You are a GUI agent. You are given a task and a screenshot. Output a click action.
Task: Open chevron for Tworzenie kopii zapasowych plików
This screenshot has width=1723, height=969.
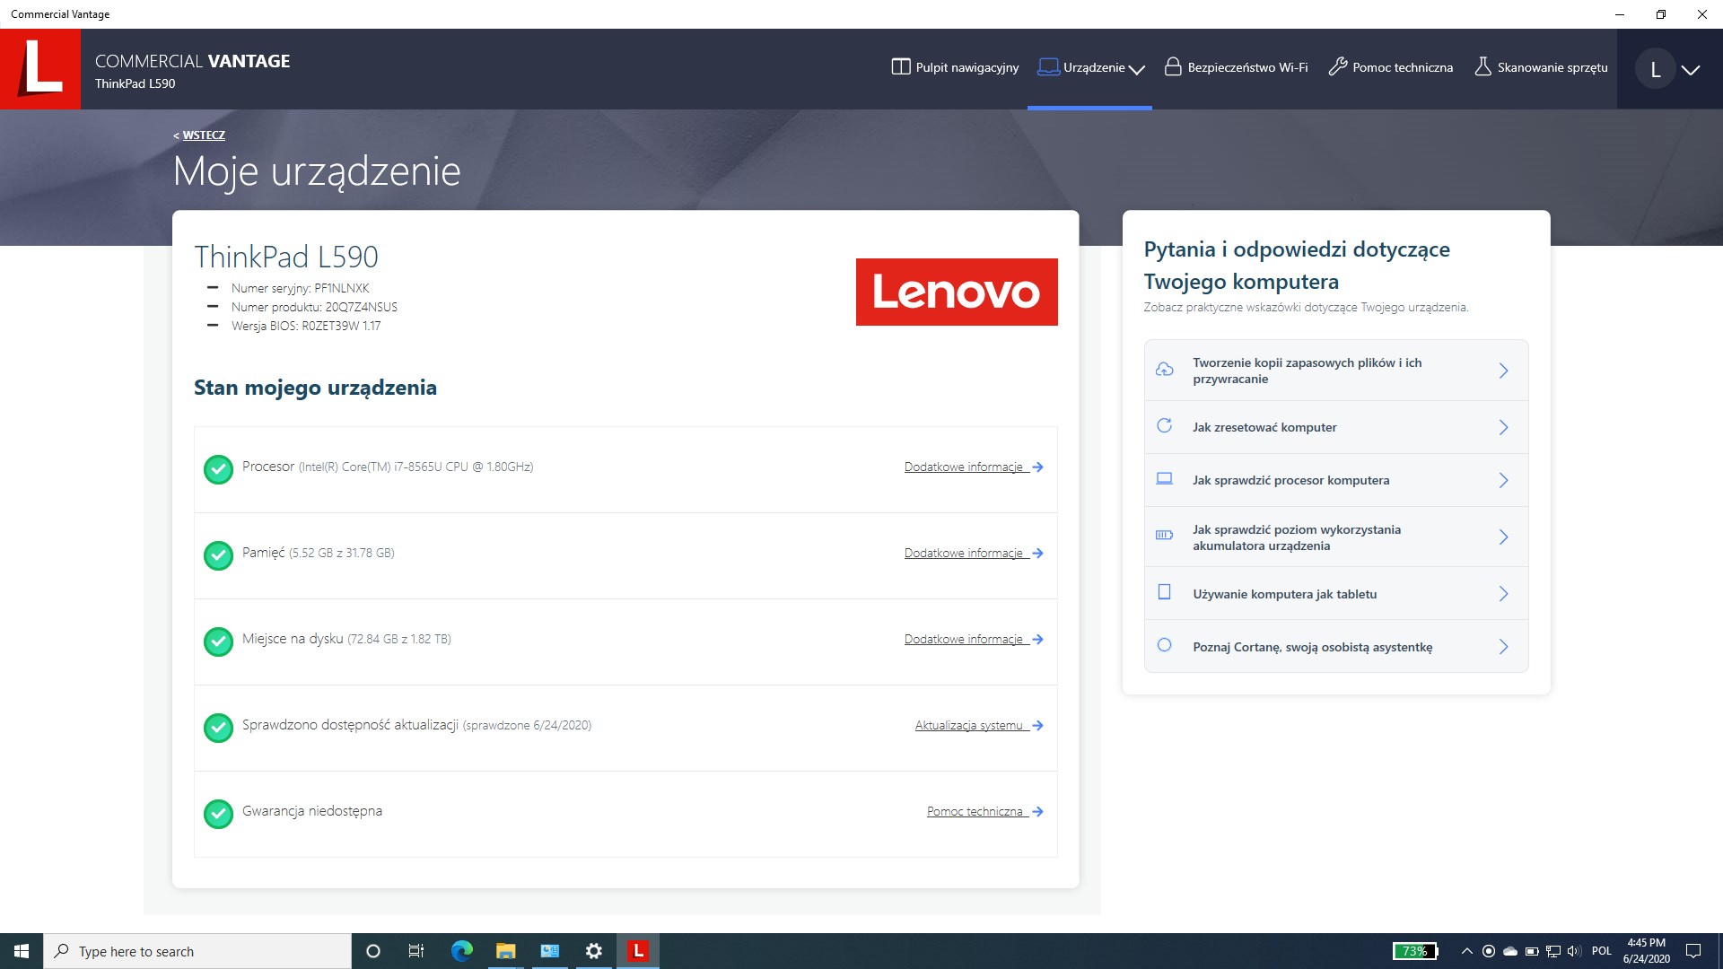1503,371
